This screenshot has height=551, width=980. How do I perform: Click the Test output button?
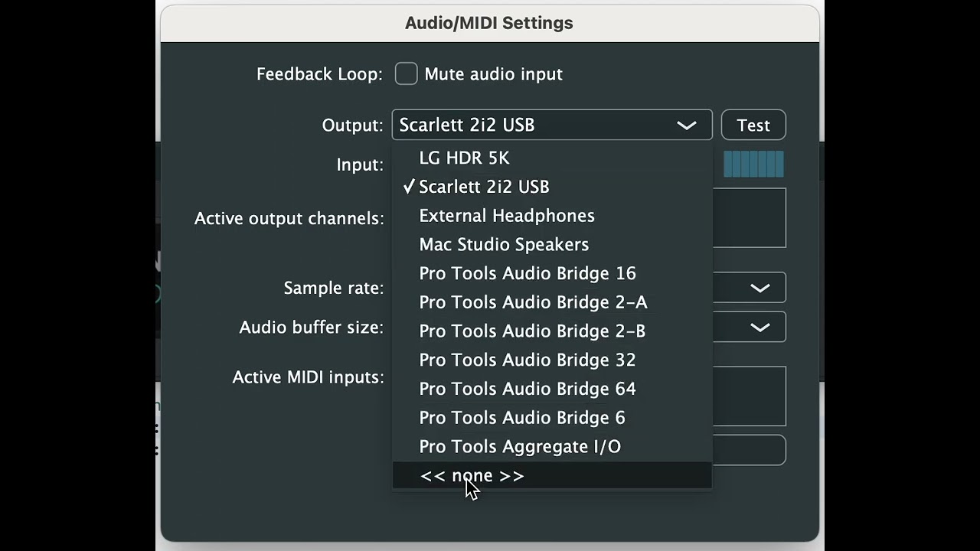(x=753, y=126)
